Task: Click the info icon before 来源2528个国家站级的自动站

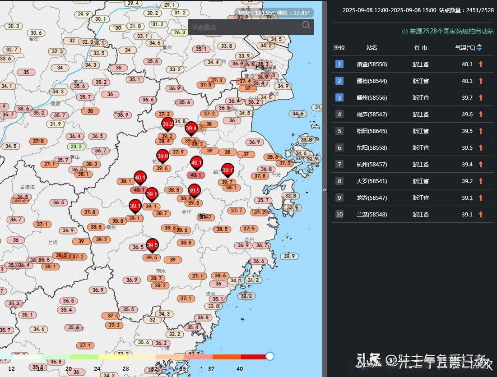Action: [x=404, y=31]
